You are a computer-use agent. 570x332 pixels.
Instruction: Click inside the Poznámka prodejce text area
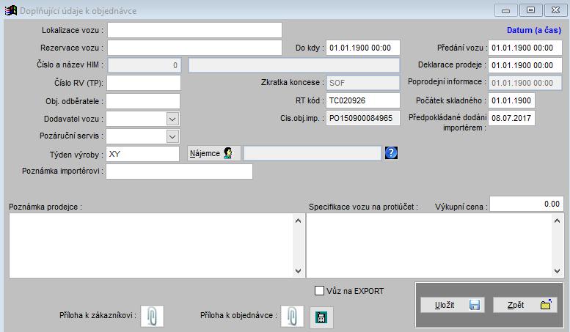[151, 246]
